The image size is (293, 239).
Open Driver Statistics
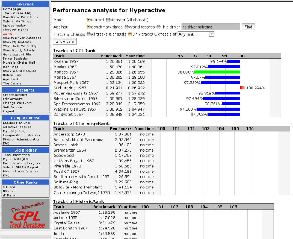pos(15,59)
